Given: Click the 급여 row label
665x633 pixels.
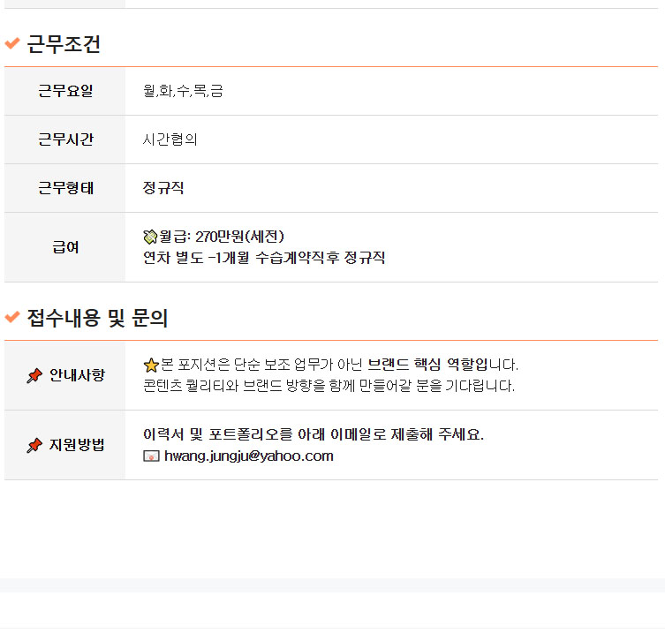Looking at the screenshot, I should click(65, 247).
